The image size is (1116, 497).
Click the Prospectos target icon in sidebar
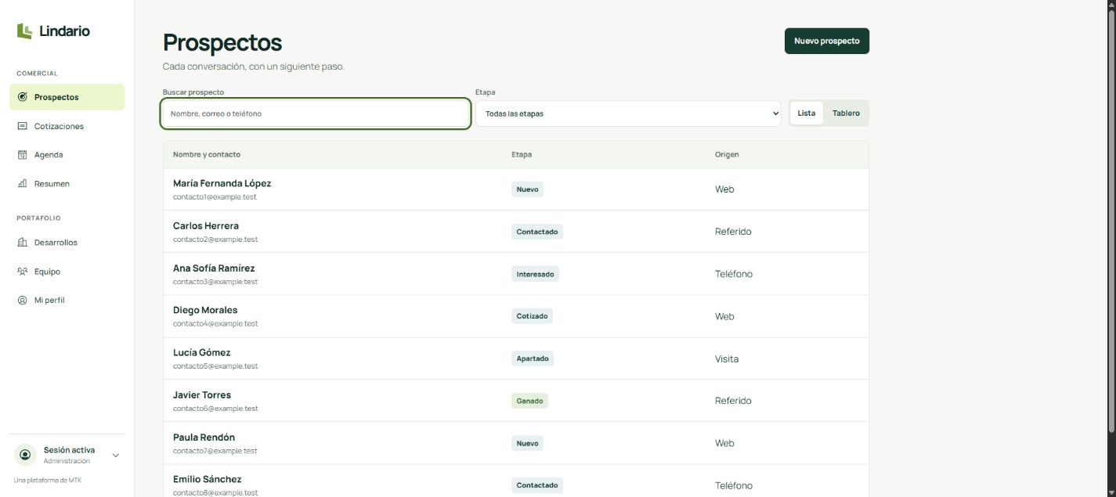coord(22,97)
